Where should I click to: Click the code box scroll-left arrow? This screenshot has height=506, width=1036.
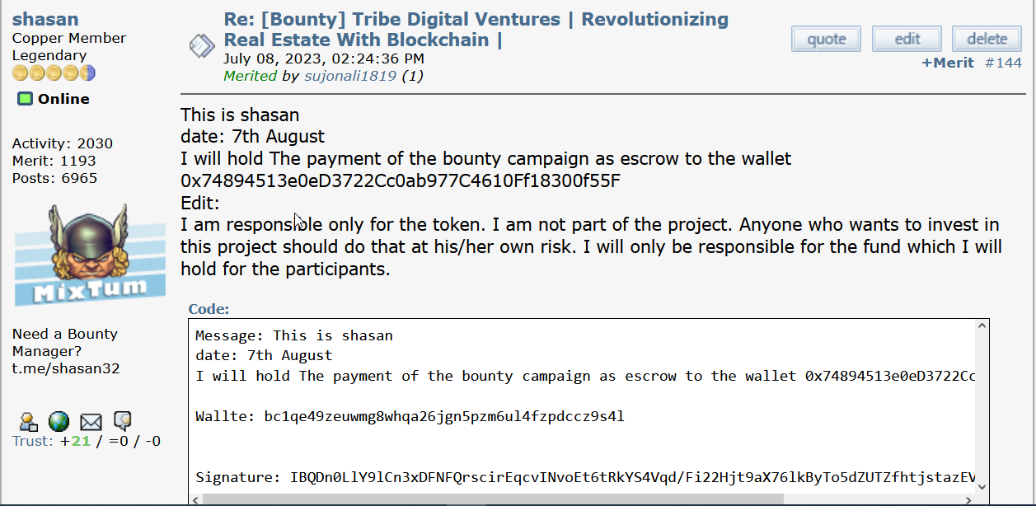[x=196, y=499]
